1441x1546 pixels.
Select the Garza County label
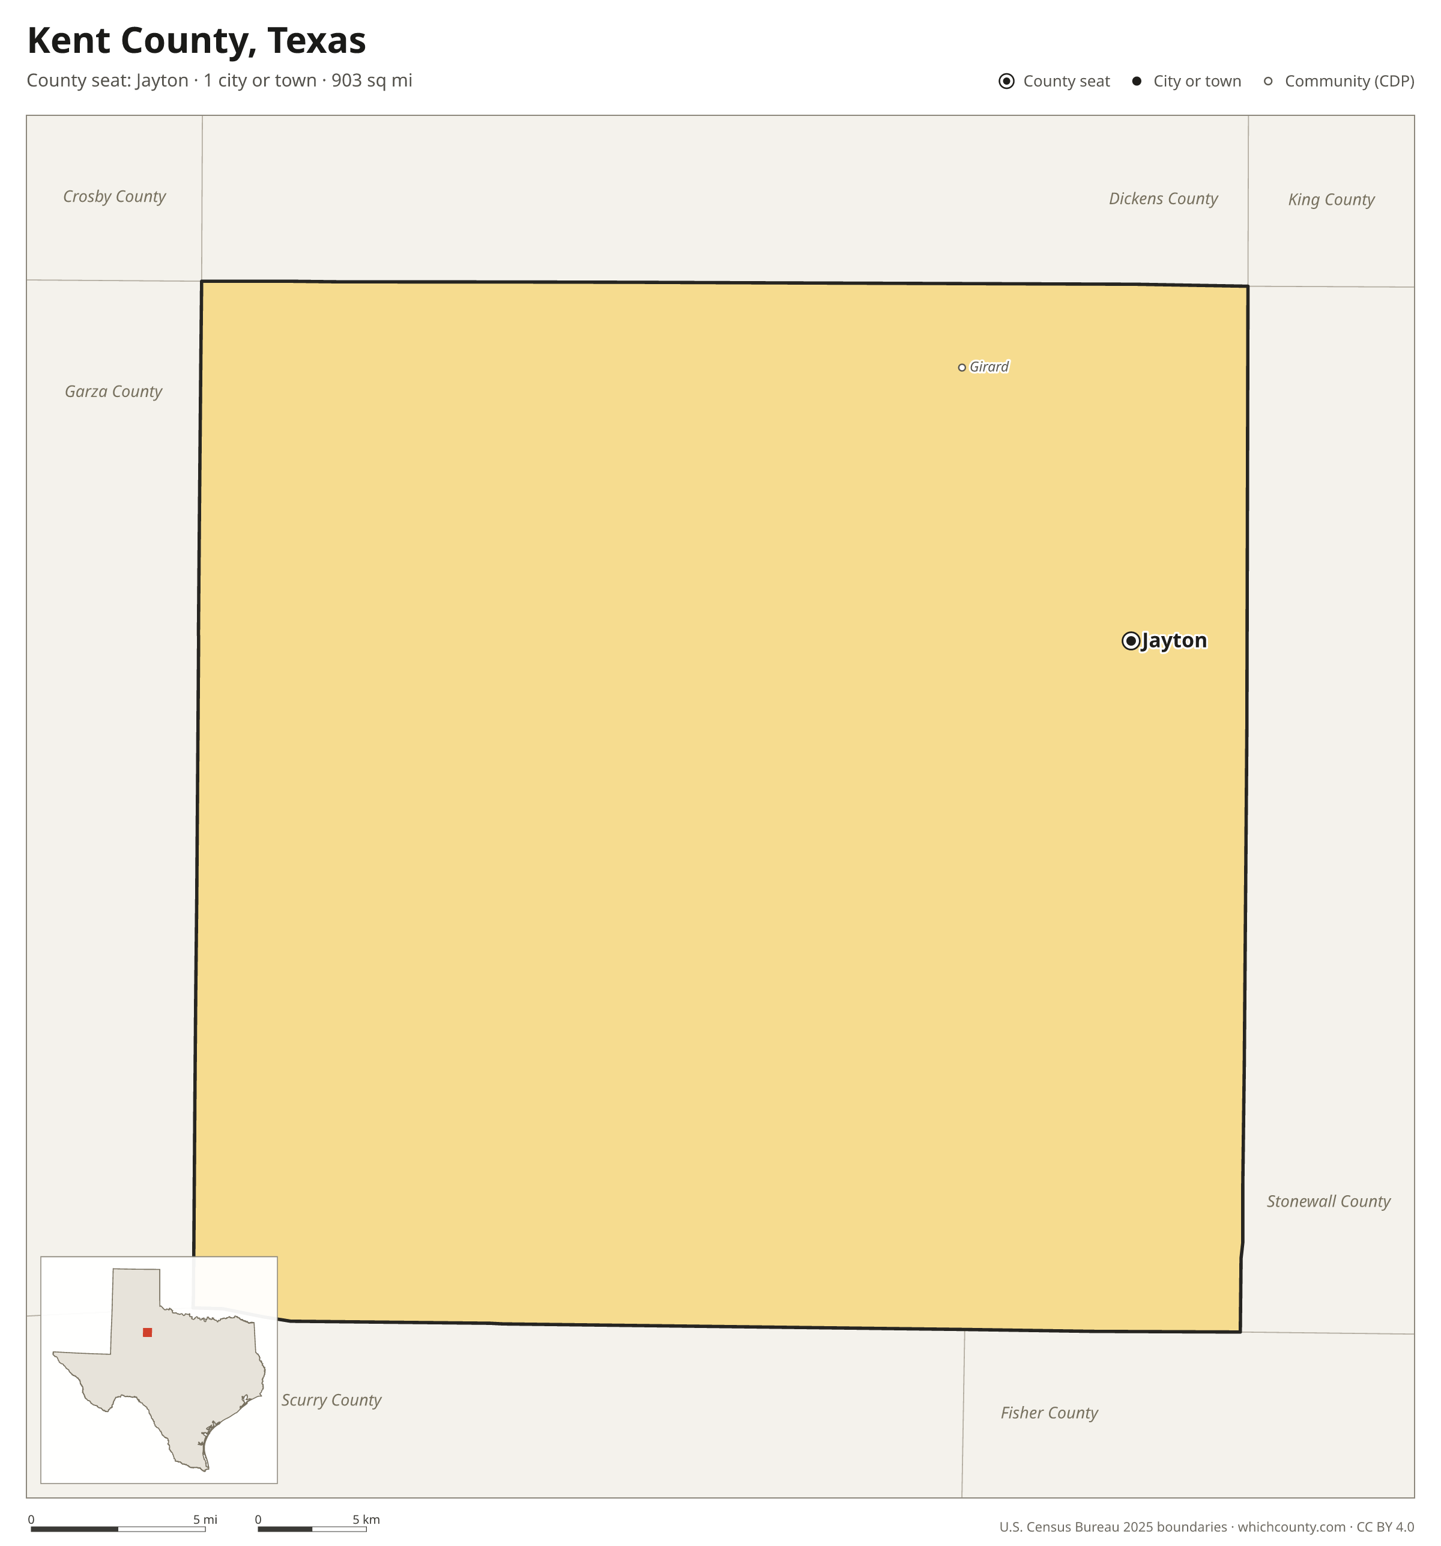pos(113,391)
